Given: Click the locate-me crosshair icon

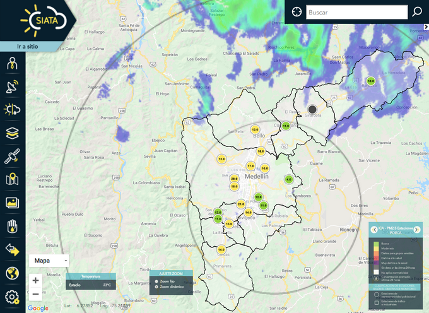Looking at the screenshot, I should click(297, 12).
